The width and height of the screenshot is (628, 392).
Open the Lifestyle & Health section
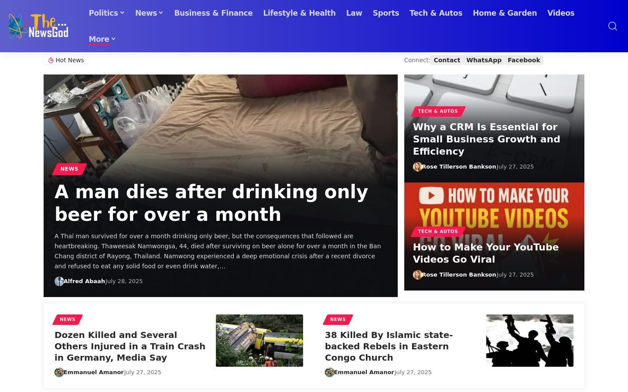(x=300, y=13)
